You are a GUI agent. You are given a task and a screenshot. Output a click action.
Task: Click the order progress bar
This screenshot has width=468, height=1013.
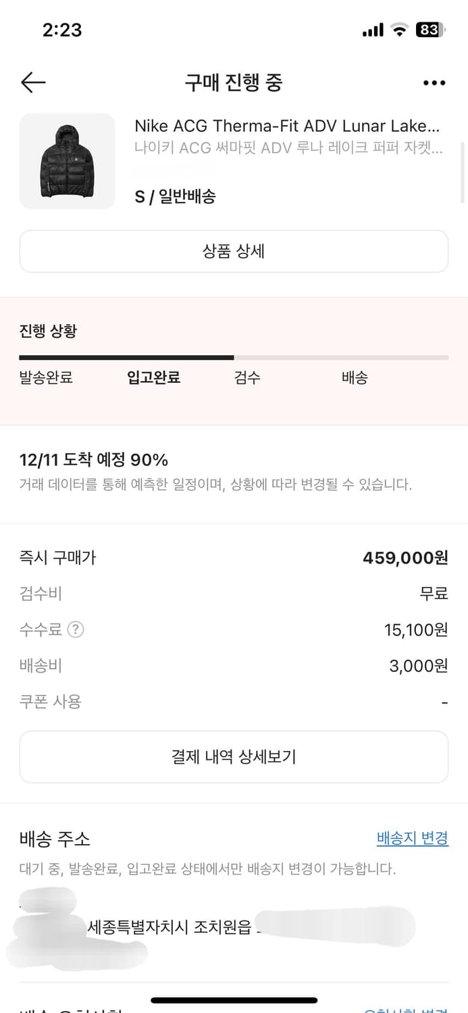coord(234,357)
